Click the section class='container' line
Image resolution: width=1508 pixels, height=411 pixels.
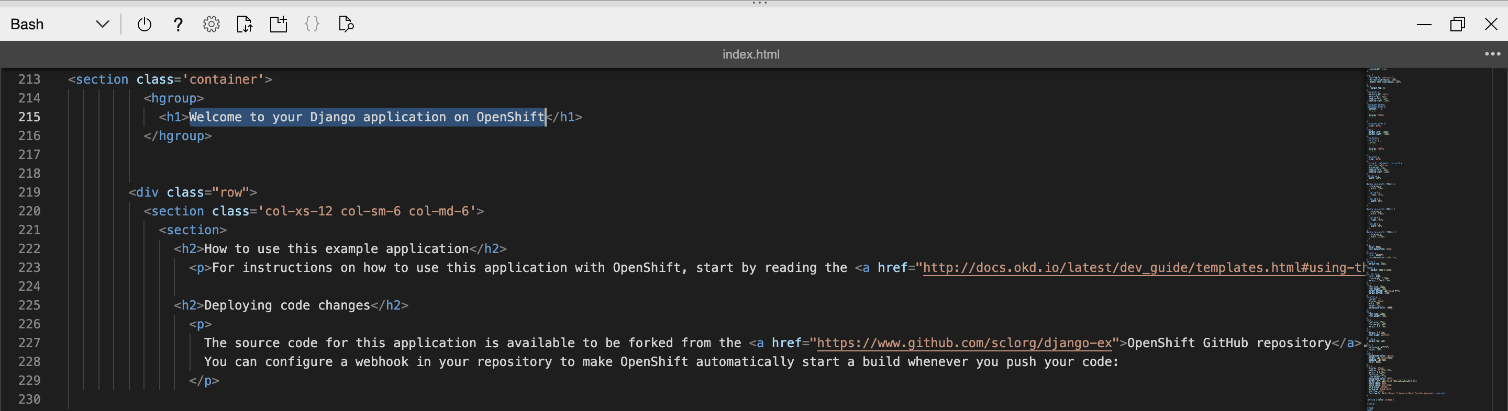tap(170, 79)
